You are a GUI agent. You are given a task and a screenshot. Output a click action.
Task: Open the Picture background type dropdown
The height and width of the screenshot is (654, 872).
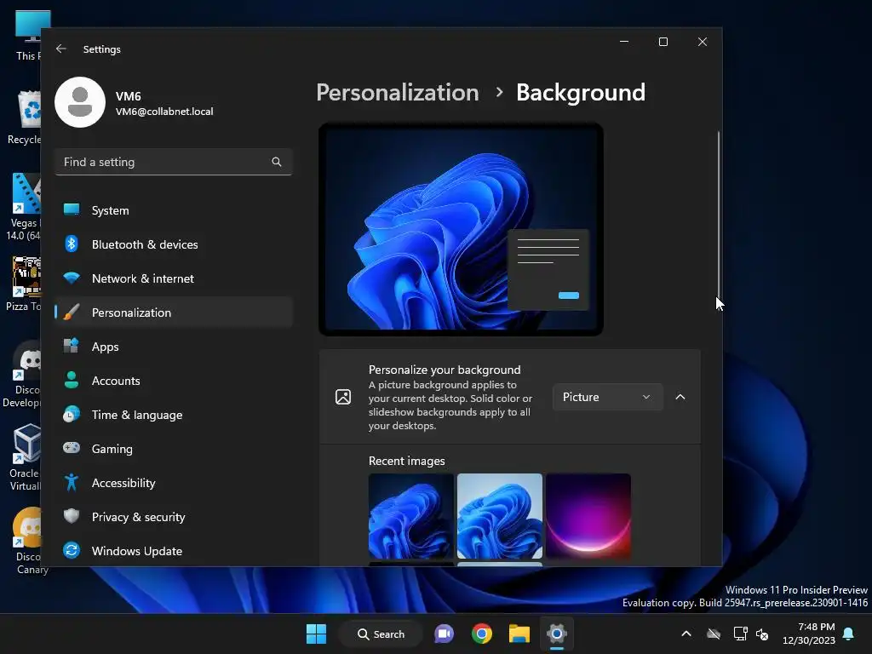[x=607, y=397]
